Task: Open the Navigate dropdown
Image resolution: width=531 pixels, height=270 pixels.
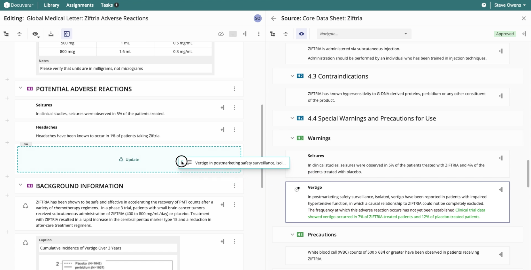Action: point(364,34)
